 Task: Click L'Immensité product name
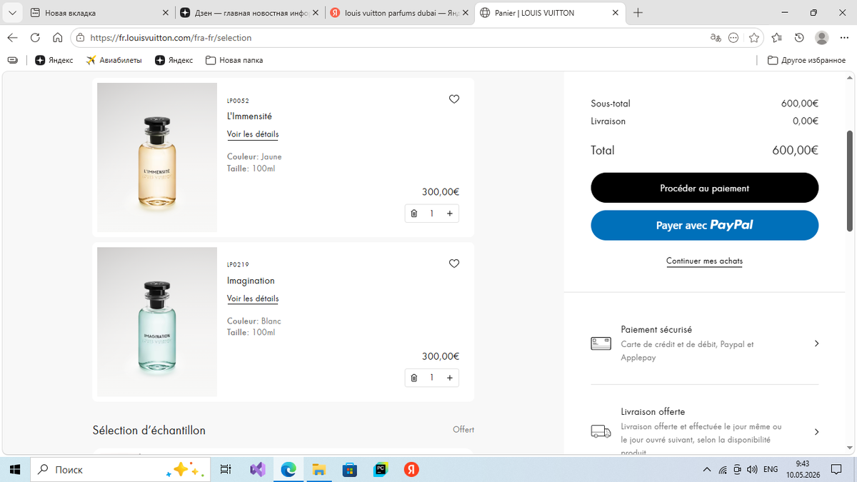pyautogui.click(x=249, y=116)
